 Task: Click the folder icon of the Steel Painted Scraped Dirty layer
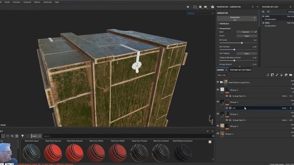pyautogui.click(x=221, y=82)
